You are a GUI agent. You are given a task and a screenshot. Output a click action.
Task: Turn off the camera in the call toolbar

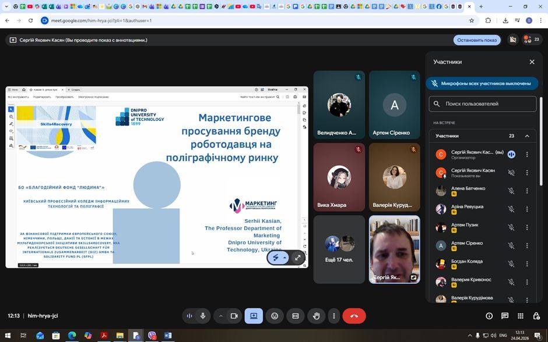coord(234,316)
